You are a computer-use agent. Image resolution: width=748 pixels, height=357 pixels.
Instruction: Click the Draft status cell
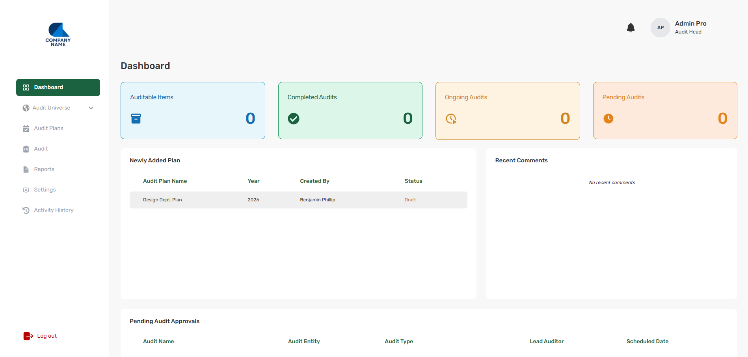coord(410,200)
